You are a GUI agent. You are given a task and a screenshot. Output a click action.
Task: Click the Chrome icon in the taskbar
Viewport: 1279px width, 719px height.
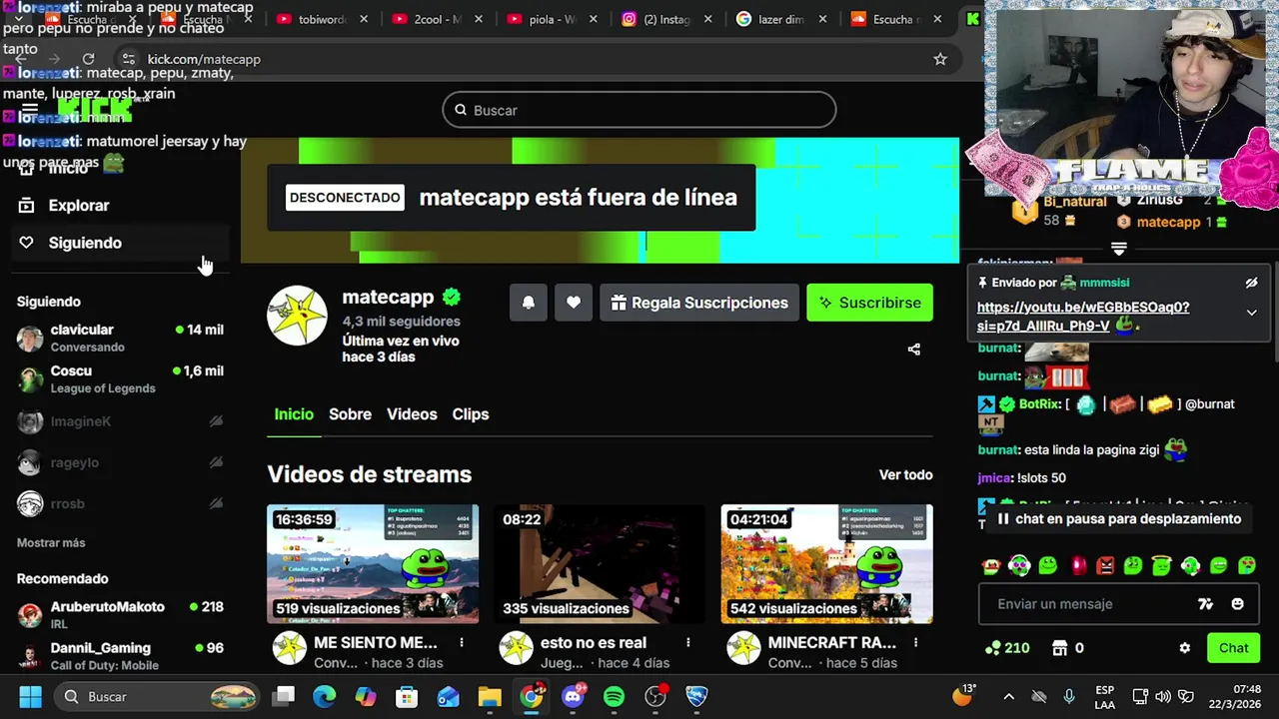[532, 696]
